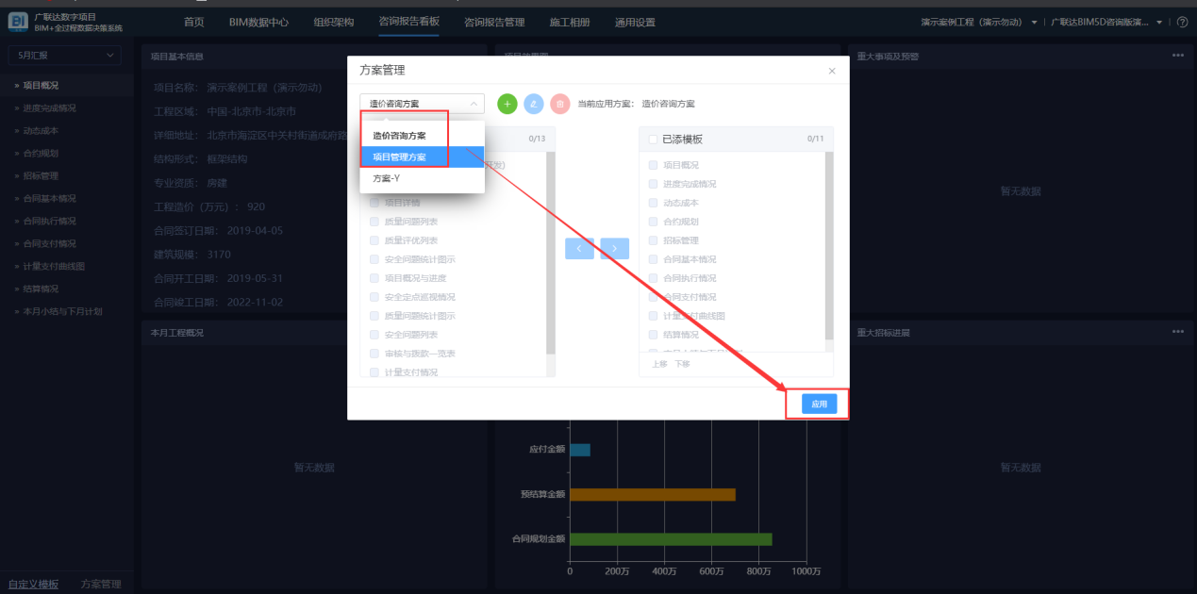The image size is (1197, 594).
Task: Switch to the 咨询报告看板 tab
Action: click(409, 22)
